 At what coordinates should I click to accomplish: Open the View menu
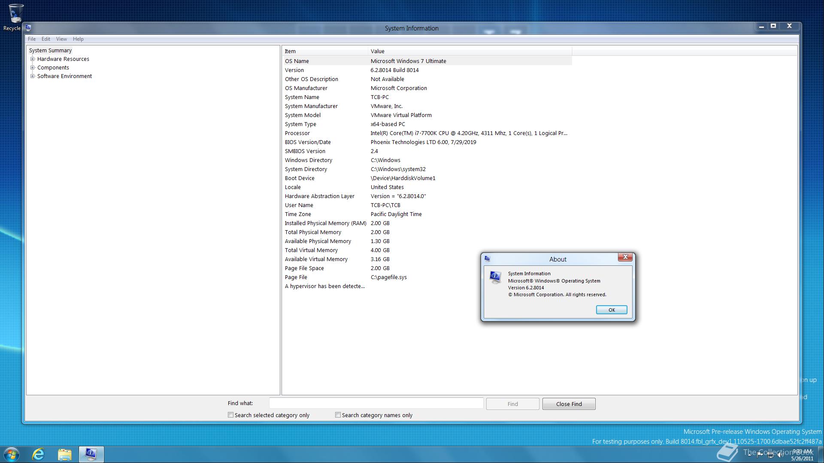pos(61,39)
